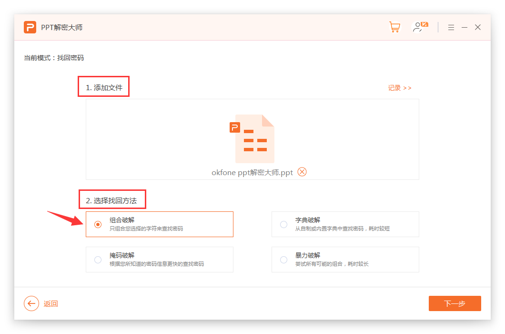Image resolution: width=505 pixels, height=334 pixels.
Task: Click the back arrow circle icon
Action: 31,303
